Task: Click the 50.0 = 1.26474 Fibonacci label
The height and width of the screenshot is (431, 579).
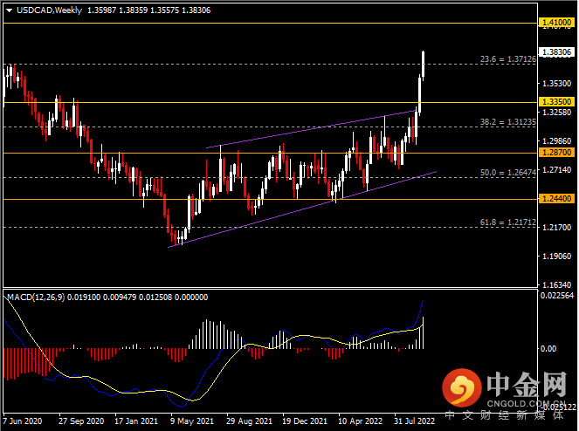Action: [x=507, y=173]
